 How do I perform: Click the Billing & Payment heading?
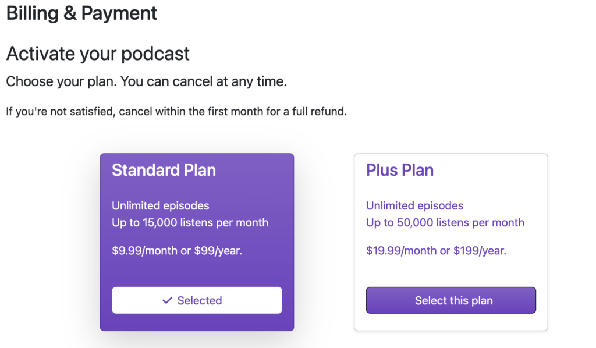pyautogui.click(x=81, y=13)
